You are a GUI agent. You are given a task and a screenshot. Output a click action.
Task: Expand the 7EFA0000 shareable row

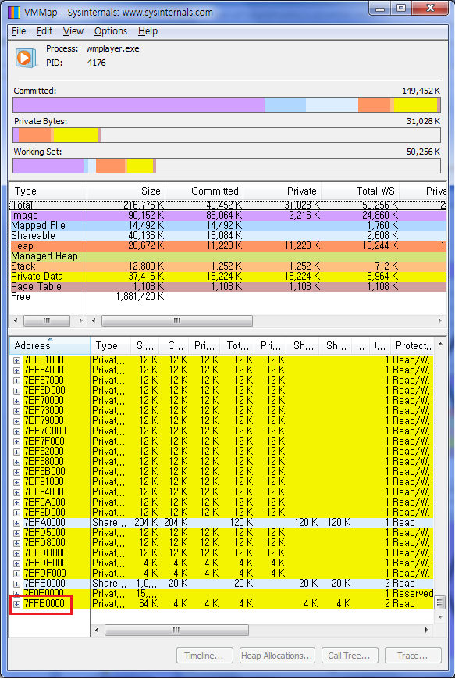[16, 523]
